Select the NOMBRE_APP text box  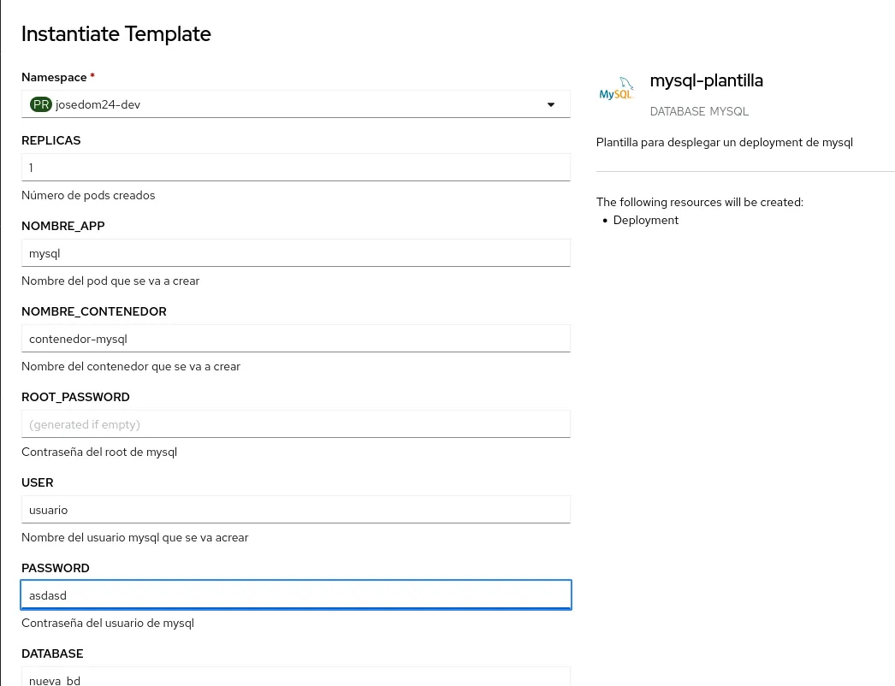pyautogui.click(x=295, y=252)
